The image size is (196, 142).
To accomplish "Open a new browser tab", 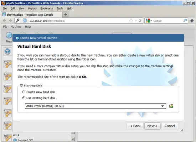I will 66,15.
